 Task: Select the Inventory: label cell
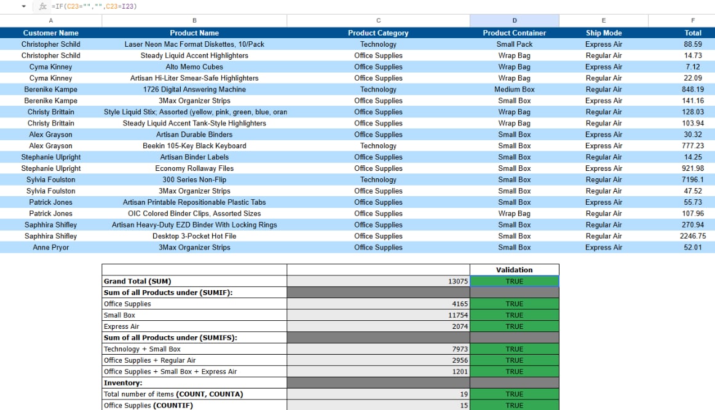[x=194, y=383]
